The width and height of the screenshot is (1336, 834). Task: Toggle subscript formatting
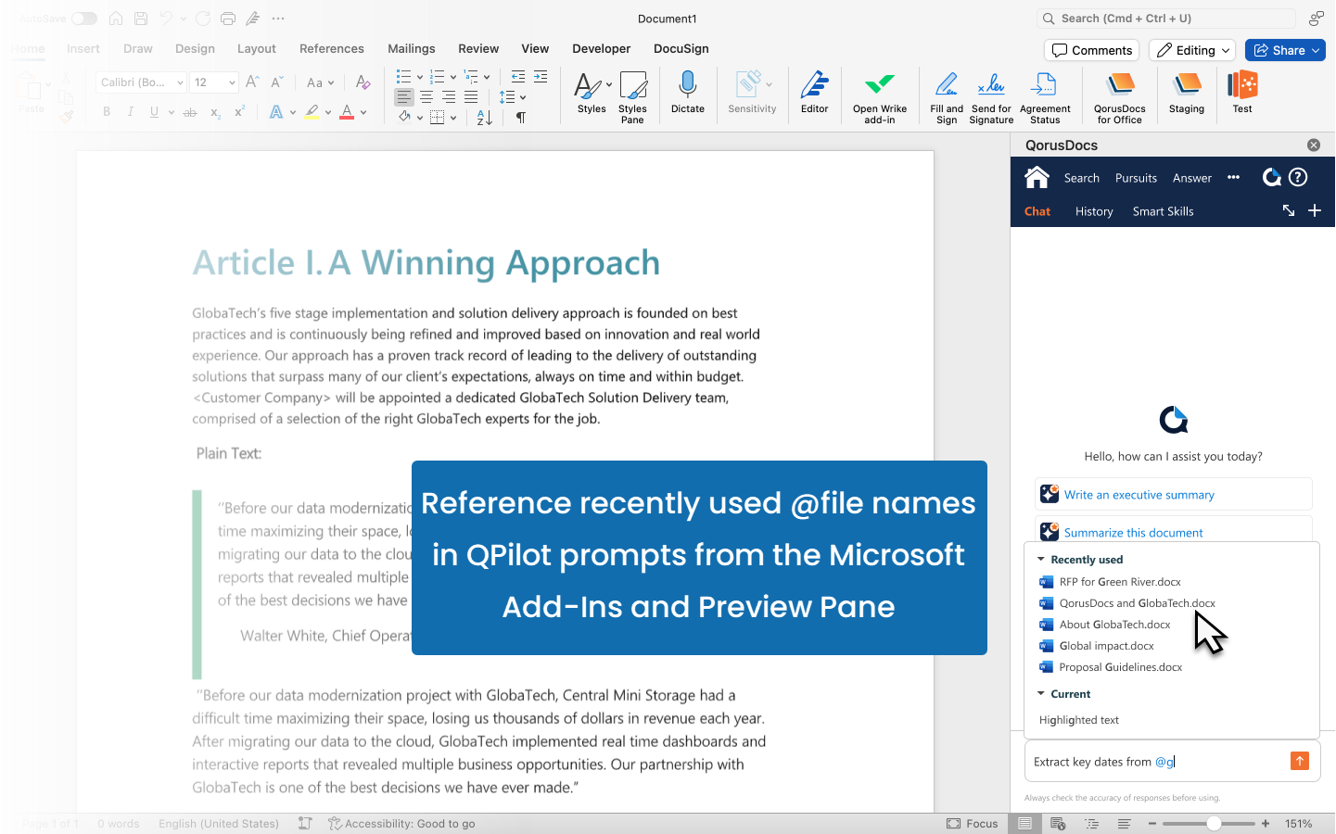(215, 112)
